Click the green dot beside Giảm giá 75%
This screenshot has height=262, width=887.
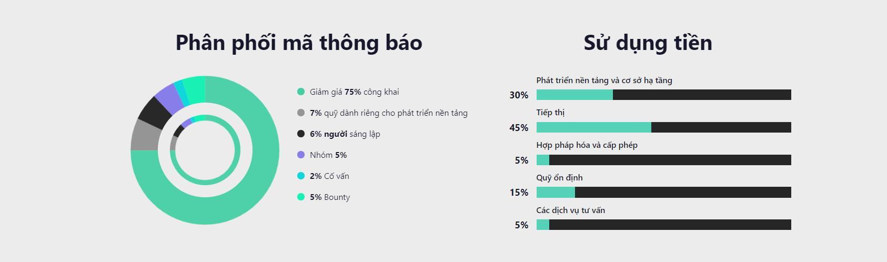(x=301, y=92)
